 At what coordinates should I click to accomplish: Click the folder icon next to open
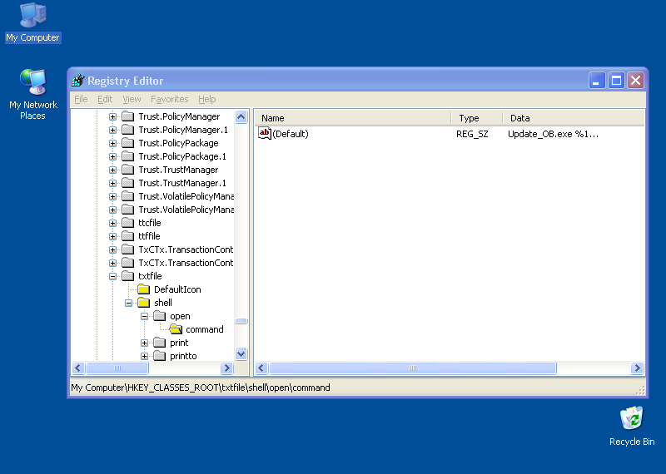coord(159,316)
